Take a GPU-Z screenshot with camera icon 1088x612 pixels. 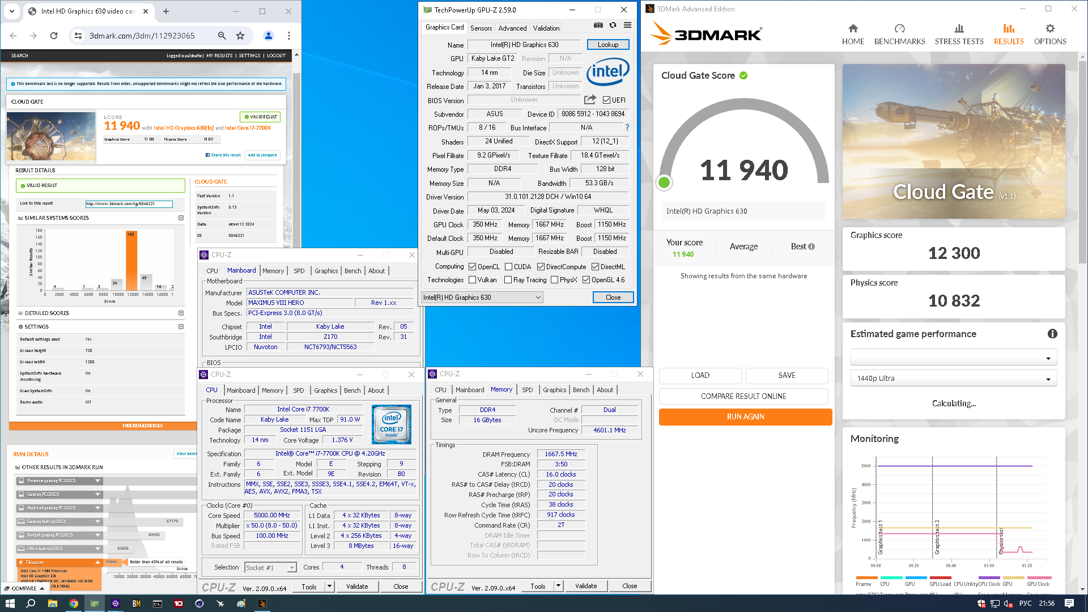(x=598, y=25)
